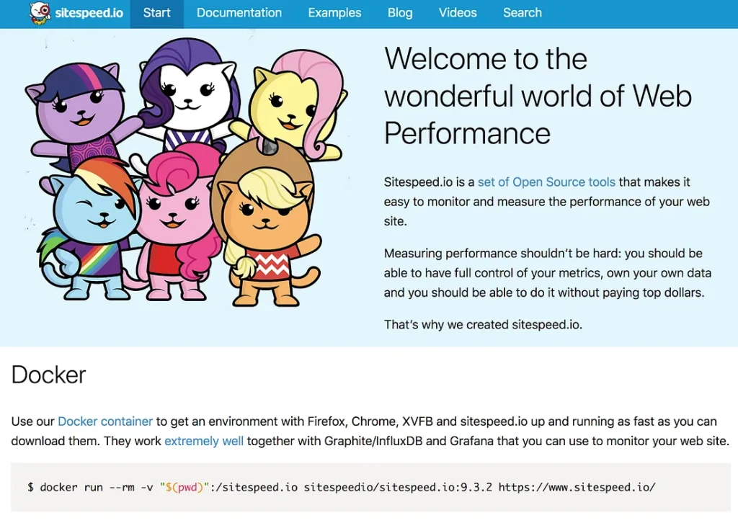The height and width of the screenshot is (523, 738).
Task: Click the sitespeed.io logo mascot icon
Action: click(x=41, y=13)
